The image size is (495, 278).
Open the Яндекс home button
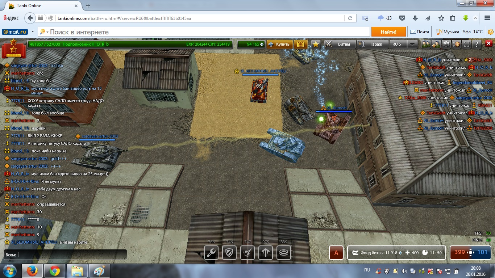tap(12, 18)
